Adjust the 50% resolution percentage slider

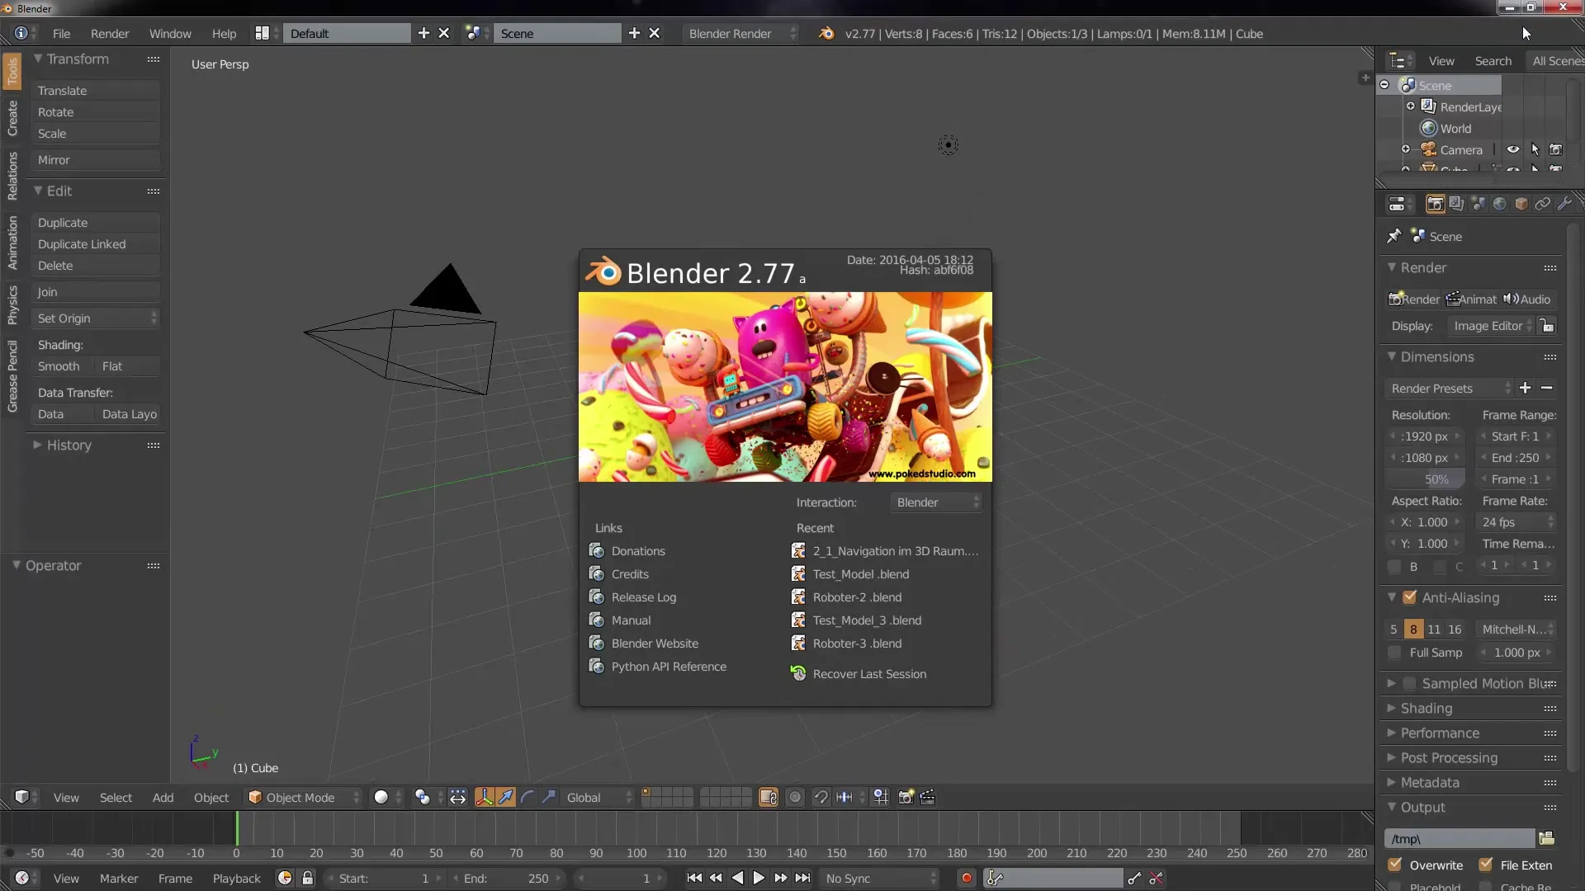pos(1426,478)
